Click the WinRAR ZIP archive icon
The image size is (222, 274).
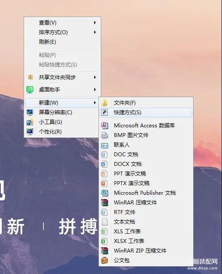[105, 251]
